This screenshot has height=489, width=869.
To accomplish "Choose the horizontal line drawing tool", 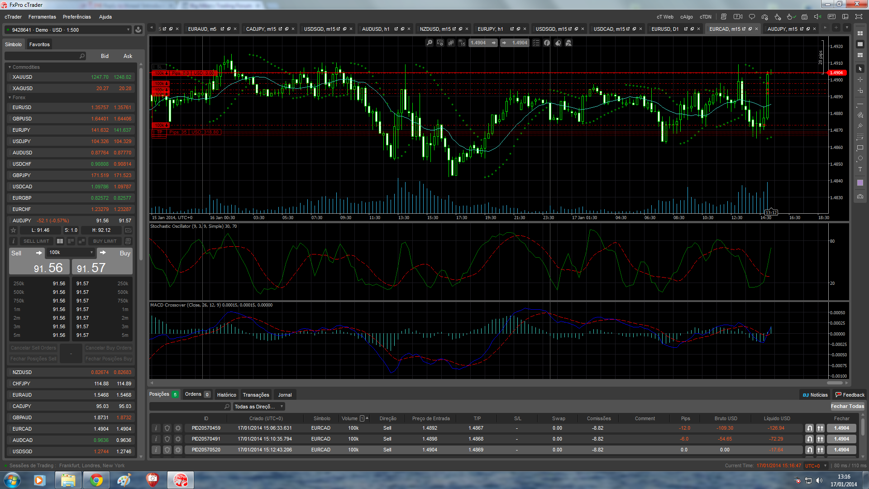I will (860, 104).
